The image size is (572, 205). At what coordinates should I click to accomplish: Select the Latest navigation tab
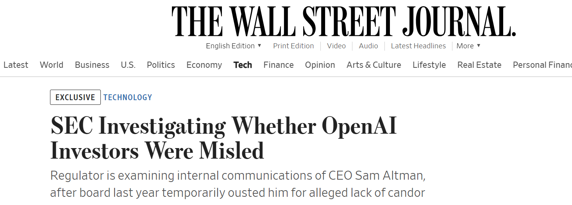[16, 65]
